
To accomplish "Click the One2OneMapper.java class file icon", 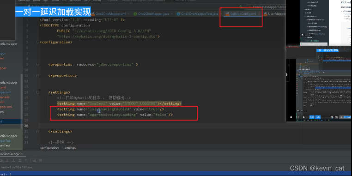I will coord(135,14).
